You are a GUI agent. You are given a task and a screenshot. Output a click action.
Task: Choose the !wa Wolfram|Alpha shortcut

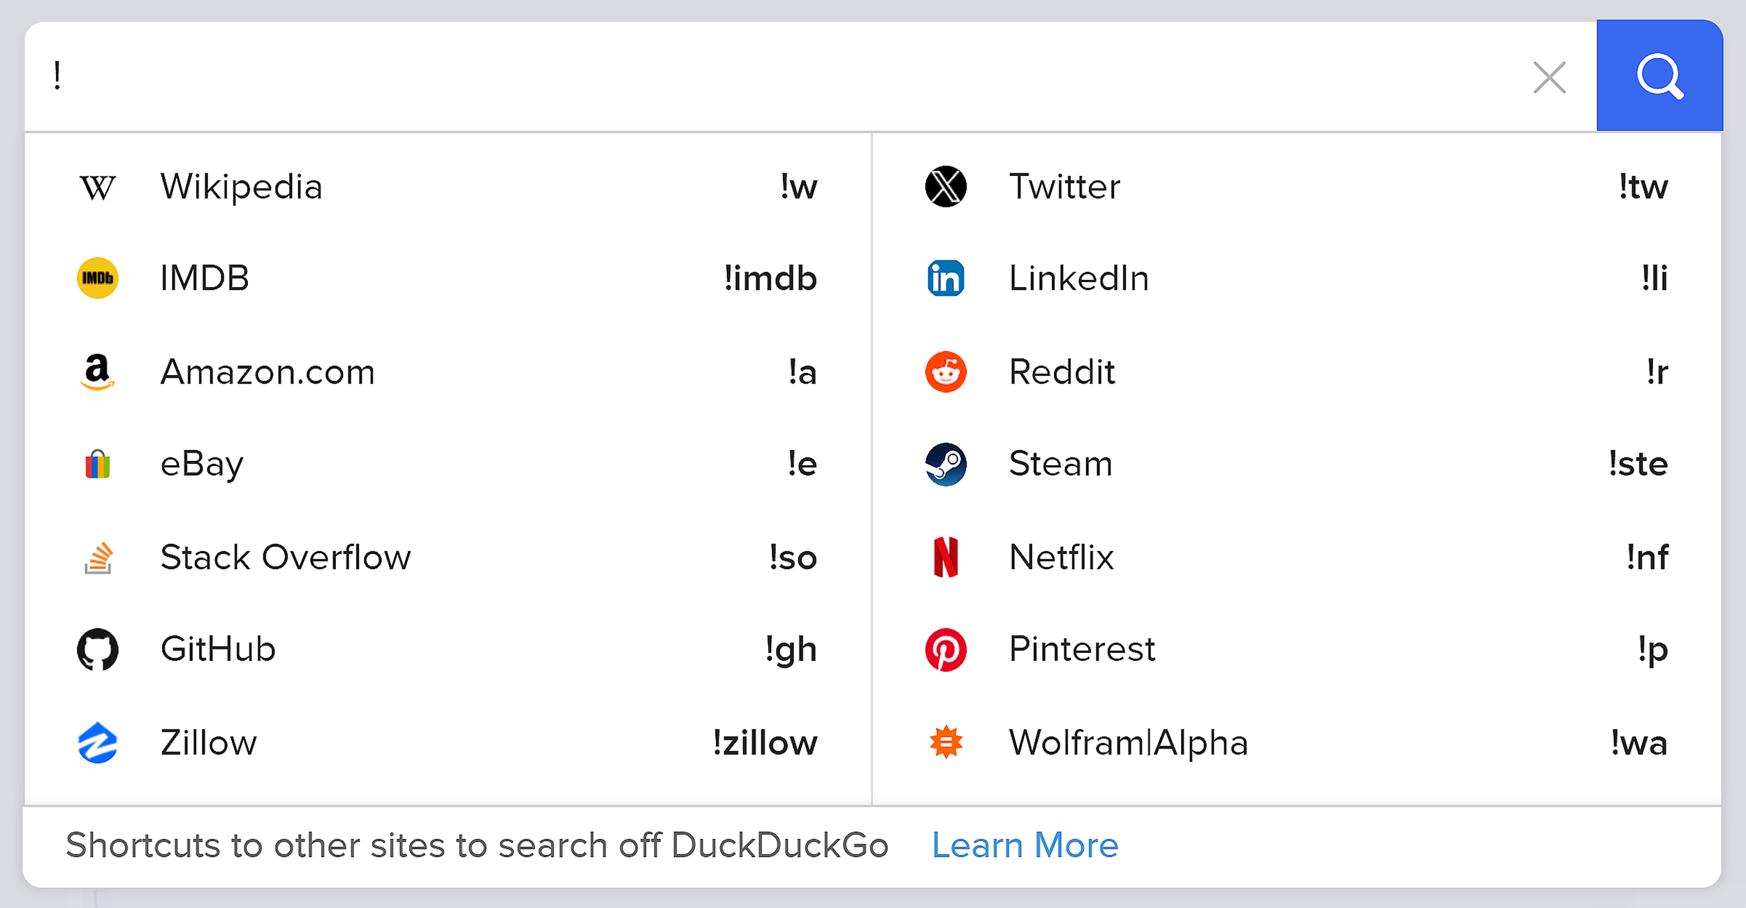1640,742
